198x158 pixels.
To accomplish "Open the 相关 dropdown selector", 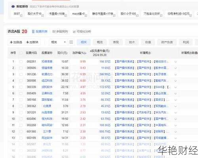I will coord(58,42).
